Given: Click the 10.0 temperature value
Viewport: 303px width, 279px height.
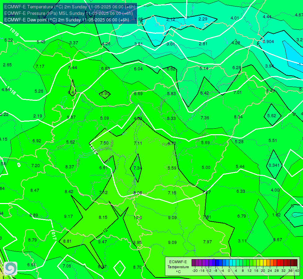Looking at the screenshot, I should pyautogui.click(x=138, y=218).
